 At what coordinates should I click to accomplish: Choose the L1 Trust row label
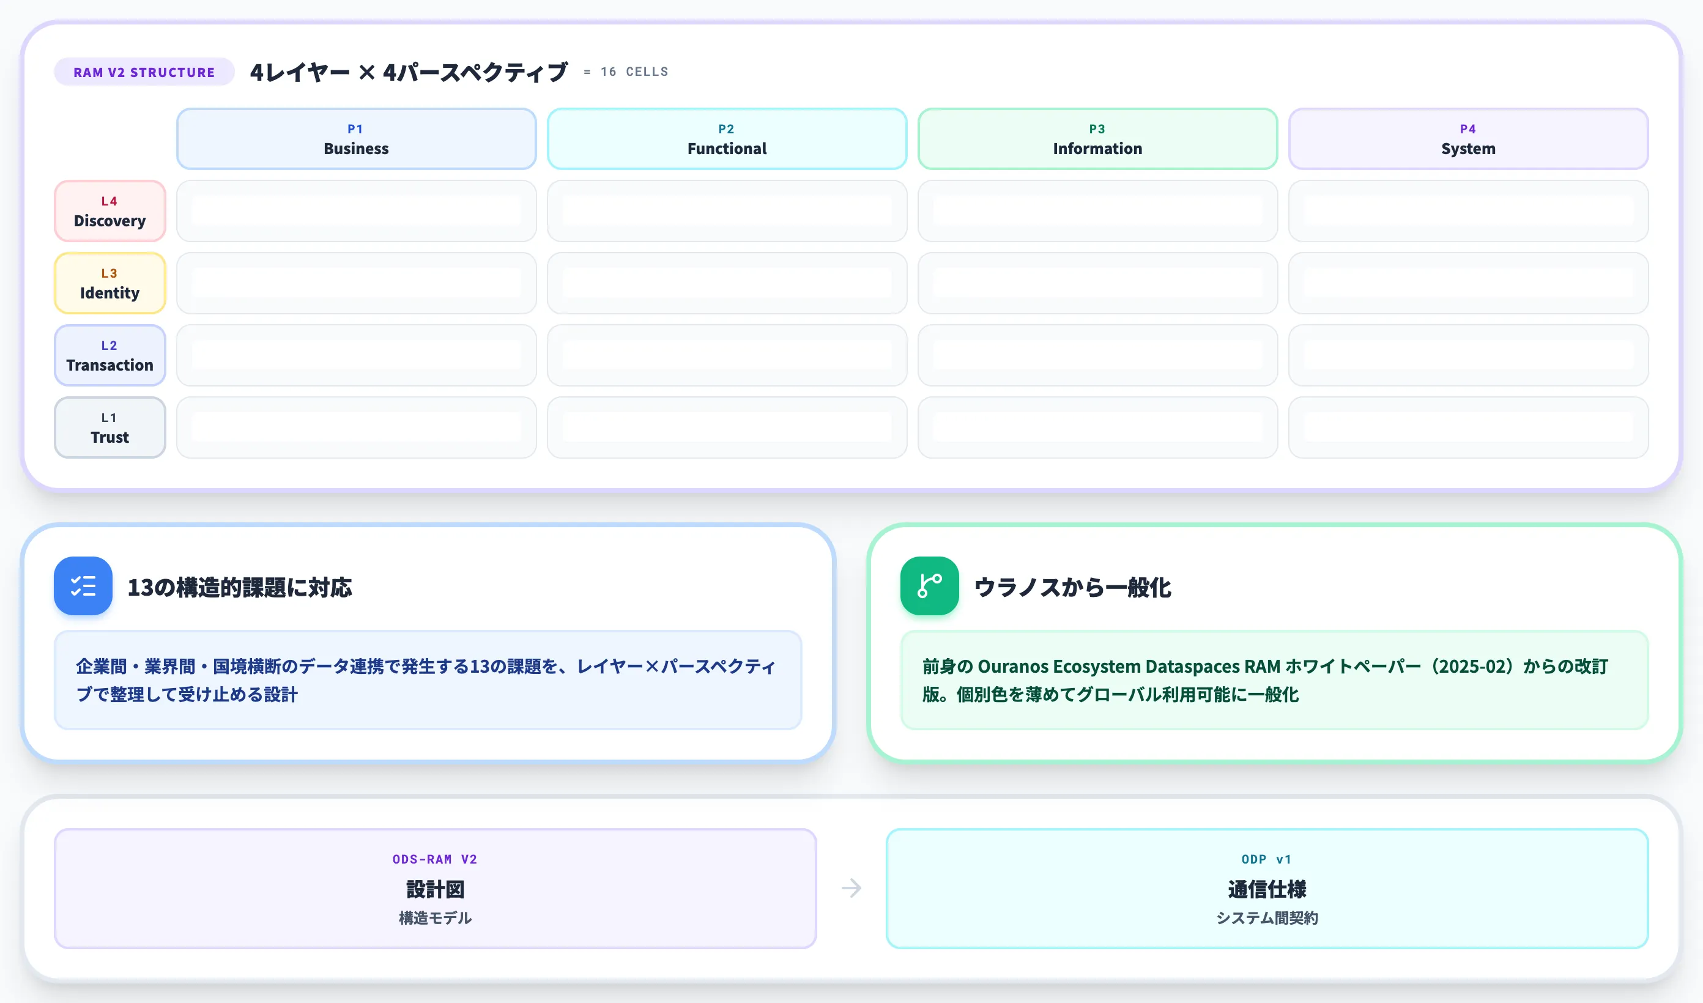click(x=109, y=427)
